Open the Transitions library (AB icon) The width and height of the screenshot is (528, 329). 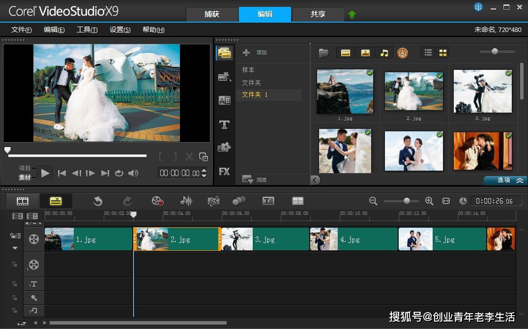[224, 100]
